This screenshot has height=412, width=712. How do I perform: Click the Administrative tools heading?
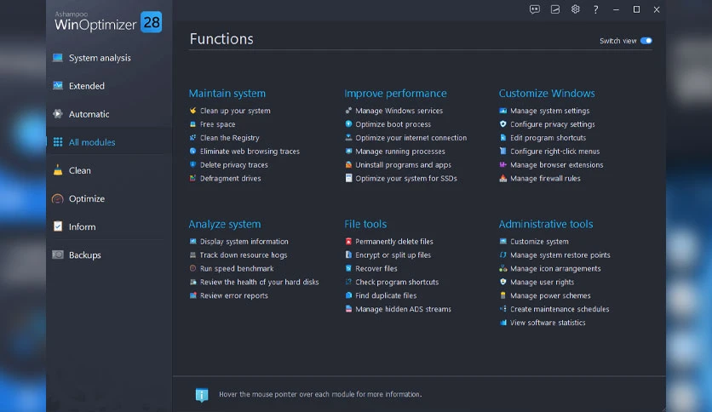[546, 224]
